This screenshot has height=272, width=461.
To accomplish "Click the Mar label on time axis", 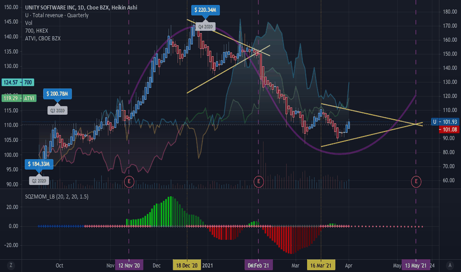I will (295, 266).
